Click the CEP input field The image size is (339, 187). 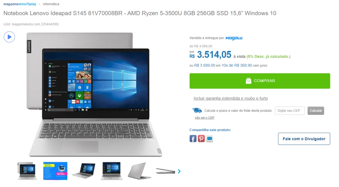tap(290, 111)
